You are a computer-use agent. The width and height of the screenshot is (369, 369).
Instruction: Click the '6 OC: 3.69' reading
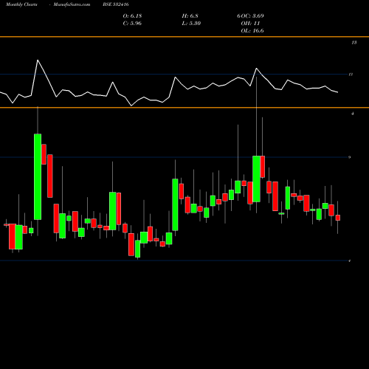(x=250, y=16)
